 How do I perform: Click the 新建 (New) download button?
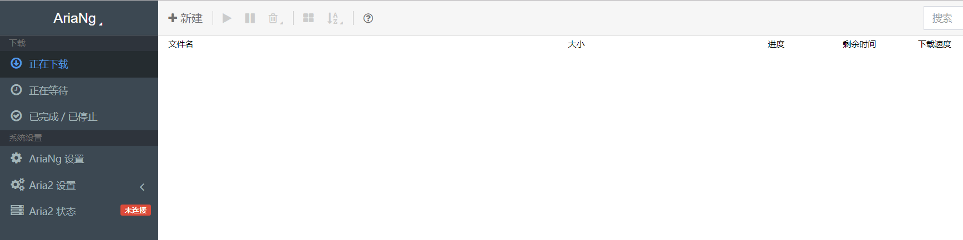click(185, 18)
